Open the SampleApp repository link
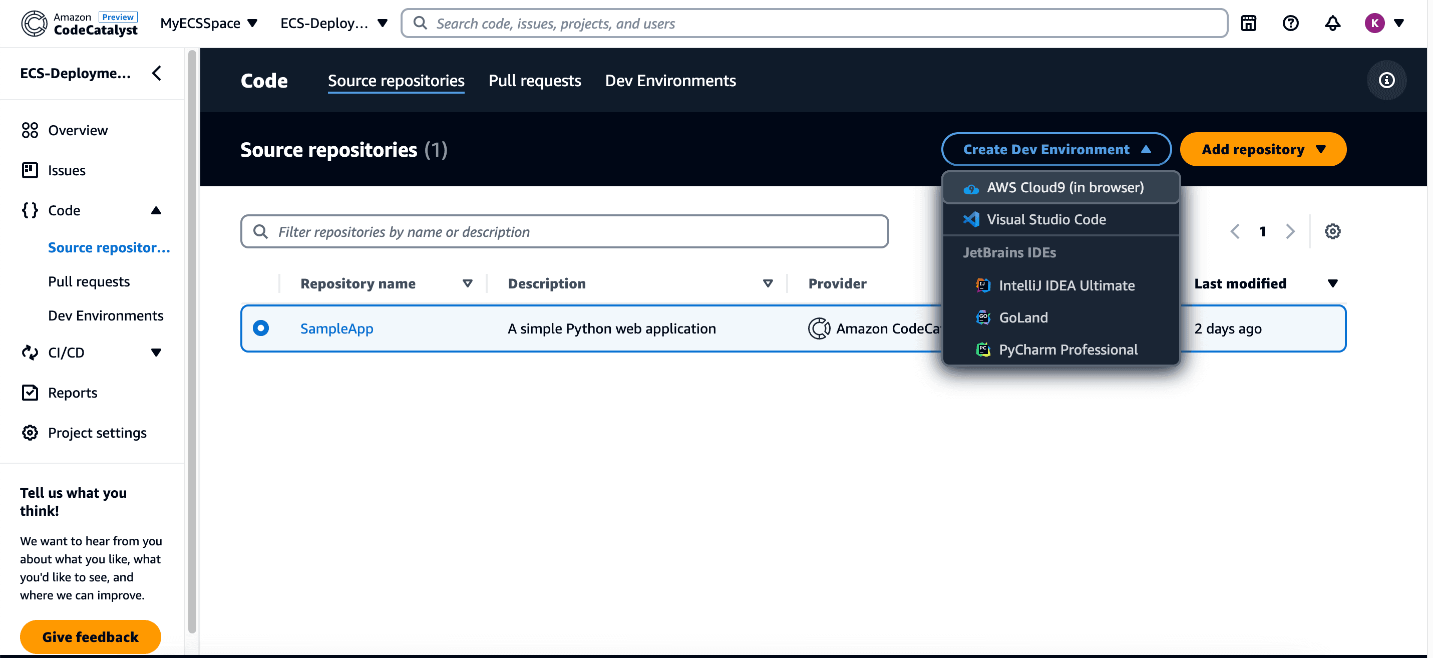Image resolution: width=1433 pixels, height=658 pixels. (x=336, y=328)
